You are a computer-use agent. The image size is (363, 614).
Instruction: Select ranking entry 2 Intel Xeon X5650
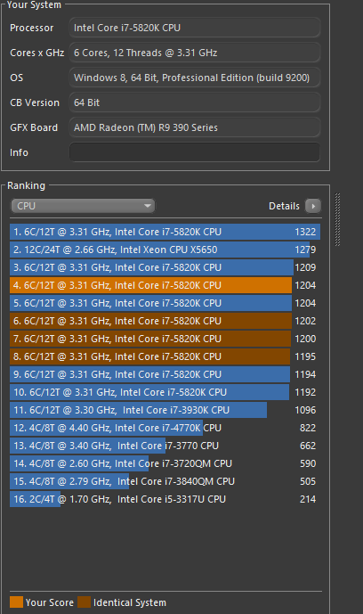165,250
